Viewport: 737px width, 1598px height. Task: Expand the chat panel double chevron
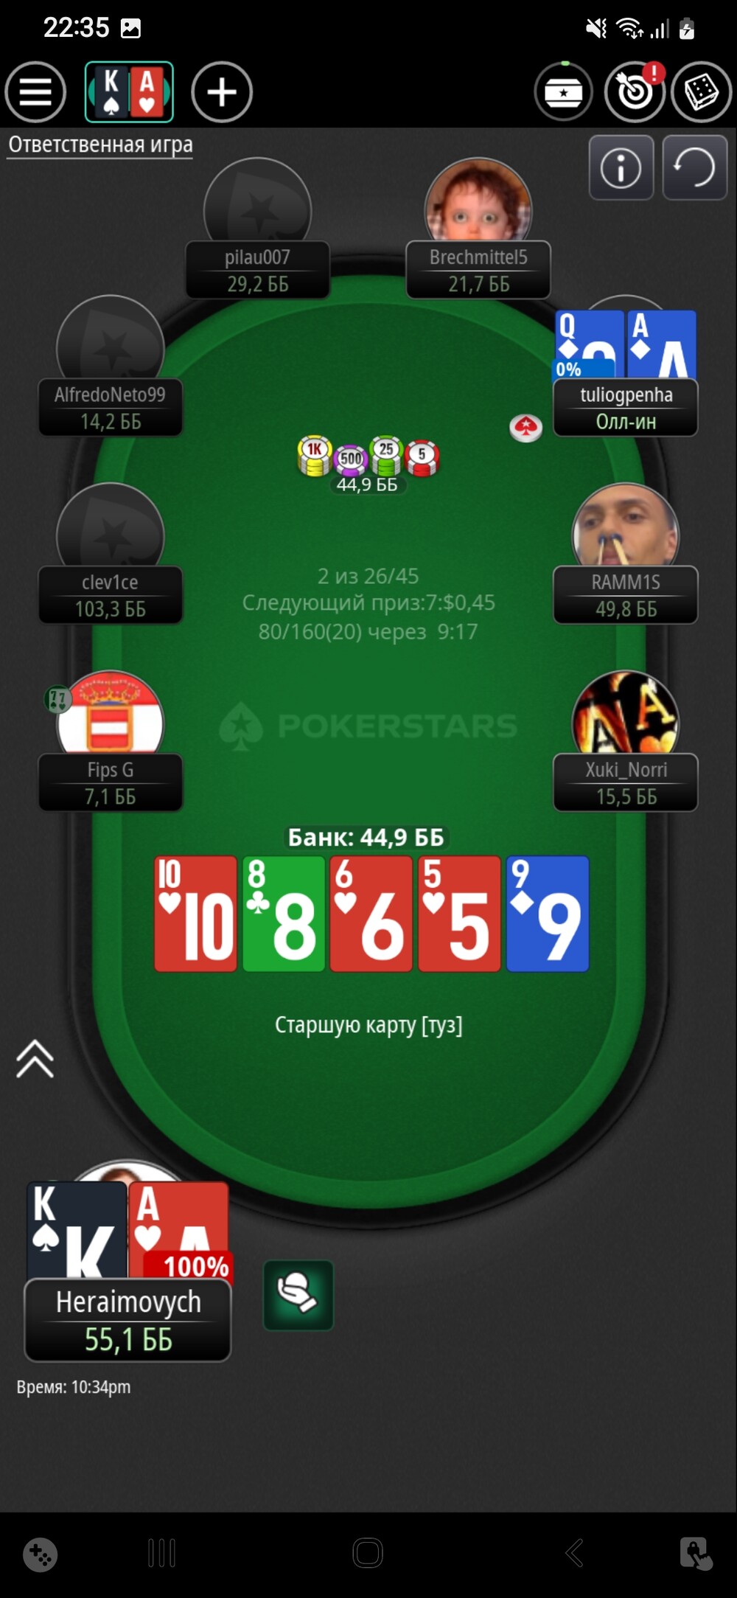[x=35, y=1059]
